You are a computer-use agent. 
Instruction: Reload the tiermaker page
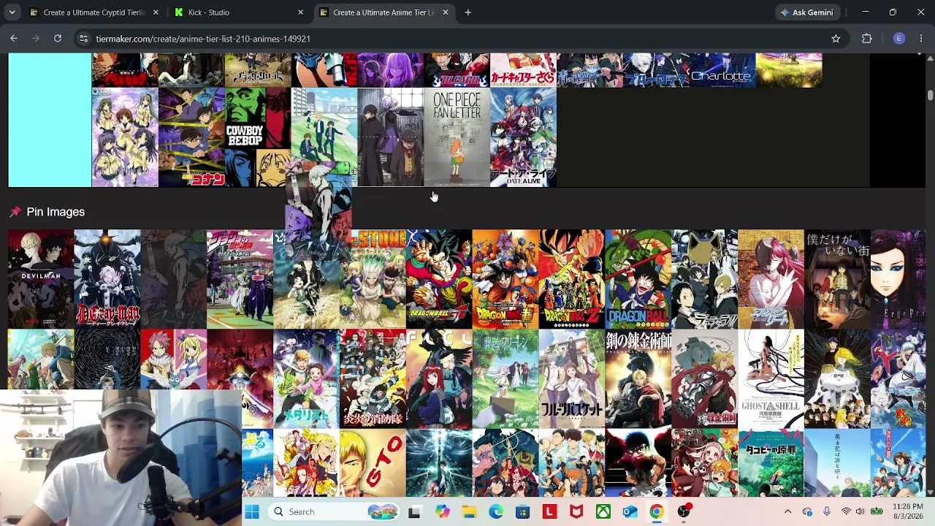[x=58, y=39]
